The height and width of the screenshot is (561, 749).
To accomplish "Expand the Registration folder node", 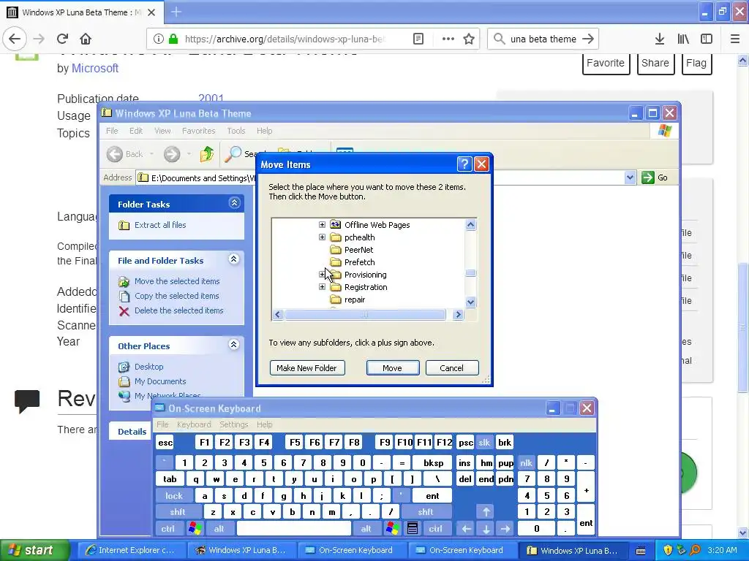I will [x=322, y=286].
